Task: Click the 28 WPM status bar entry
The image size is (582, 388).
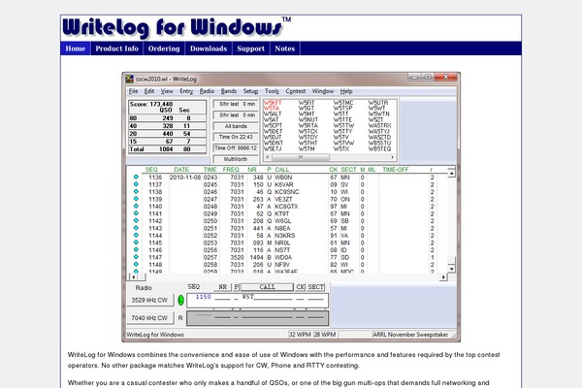Action: [x=325, y=335]
